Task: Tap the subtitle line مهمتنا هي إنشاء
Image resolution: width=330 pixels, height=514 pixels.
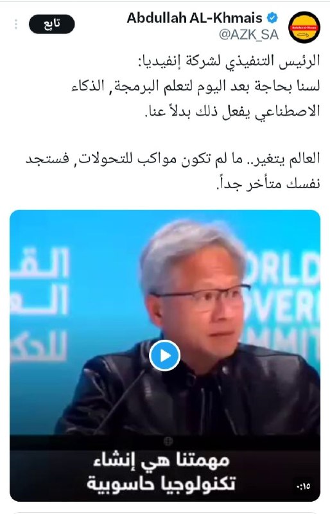Action: tap(161, 461)
